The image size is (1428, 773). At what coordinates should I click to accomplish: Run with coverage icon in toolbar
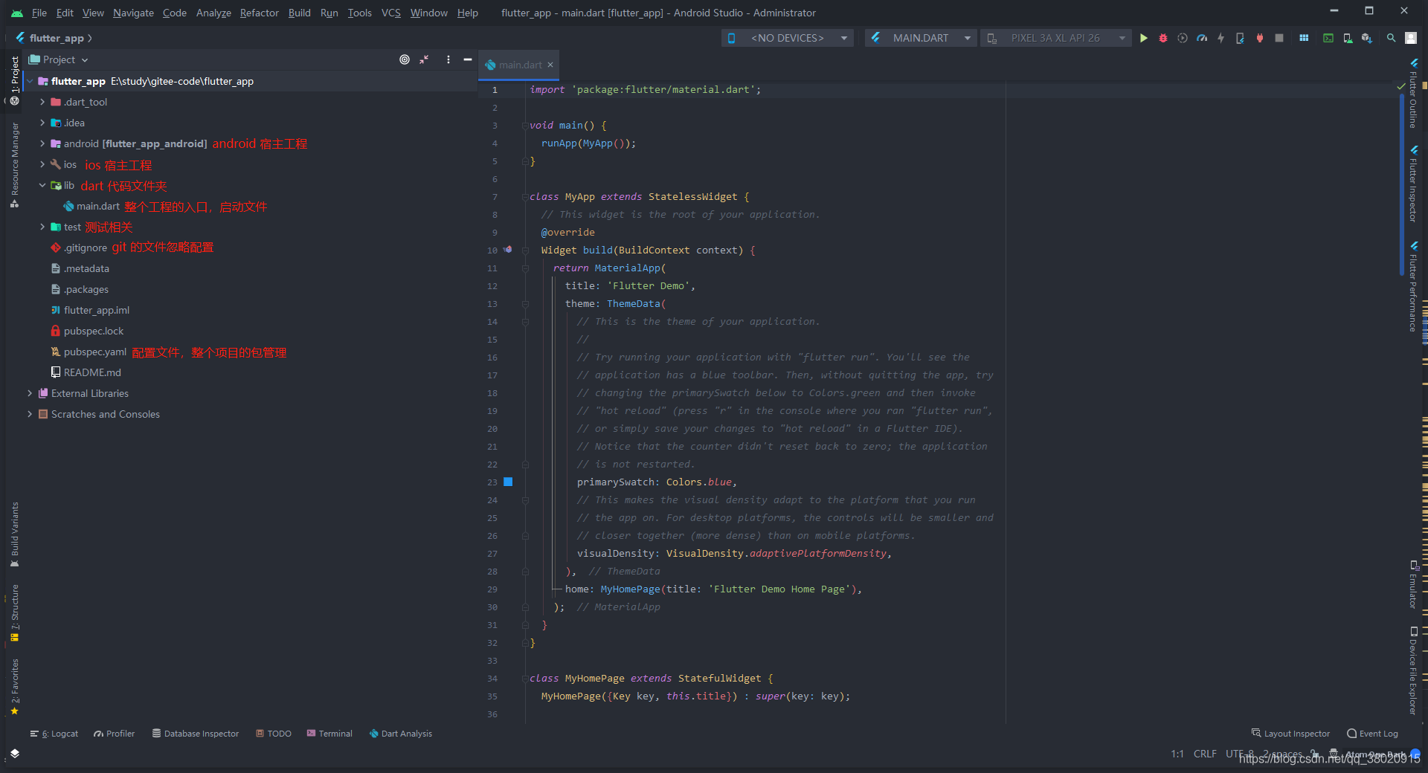[x=1183, y=38]
